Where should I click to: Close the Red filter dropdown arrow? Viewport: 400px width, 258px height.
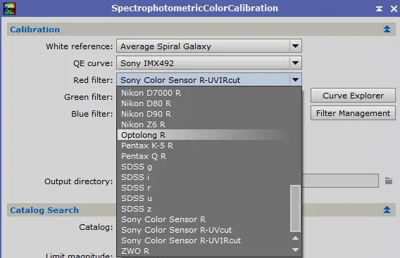(x=295, y=79)
